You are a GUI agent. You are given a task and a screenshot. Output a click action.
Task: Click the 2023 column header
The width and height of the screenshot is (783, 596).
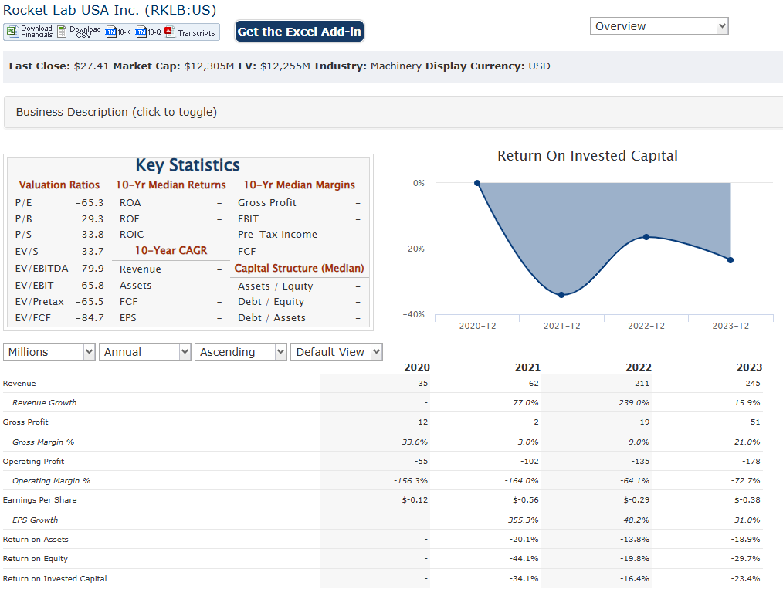tap(750, 367)
